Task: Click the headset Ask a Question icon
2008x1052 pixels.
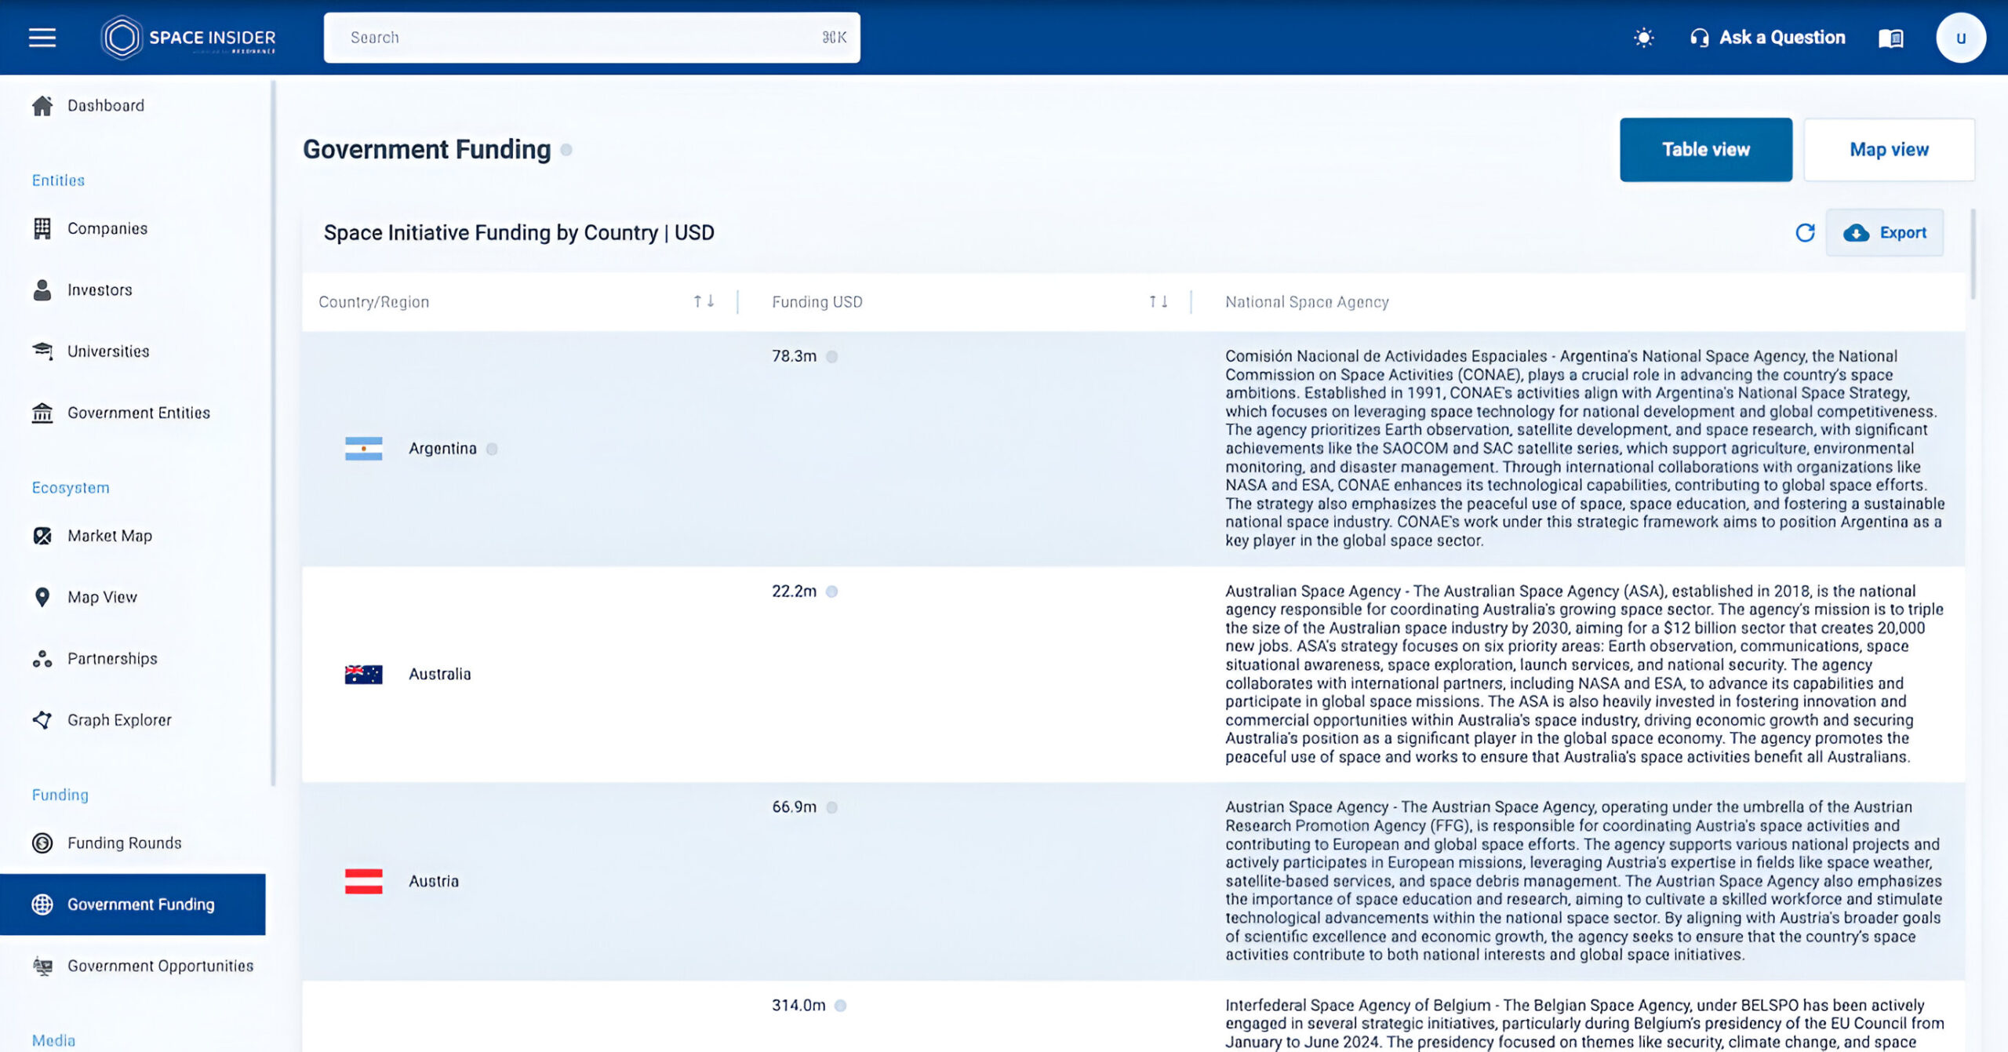Action: [1699, 38]
